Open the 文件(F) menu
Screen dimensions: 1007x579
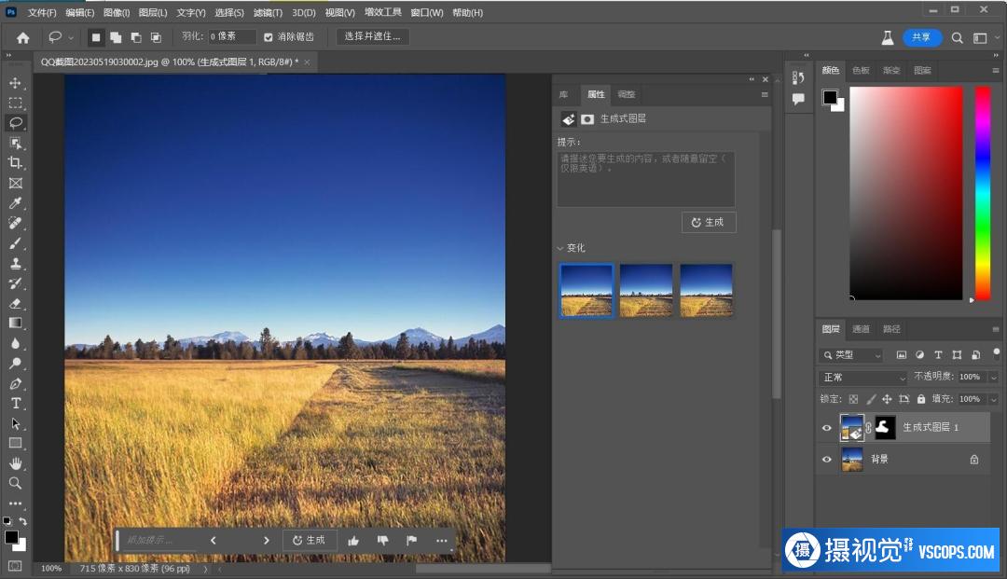(x=42, y=12)
